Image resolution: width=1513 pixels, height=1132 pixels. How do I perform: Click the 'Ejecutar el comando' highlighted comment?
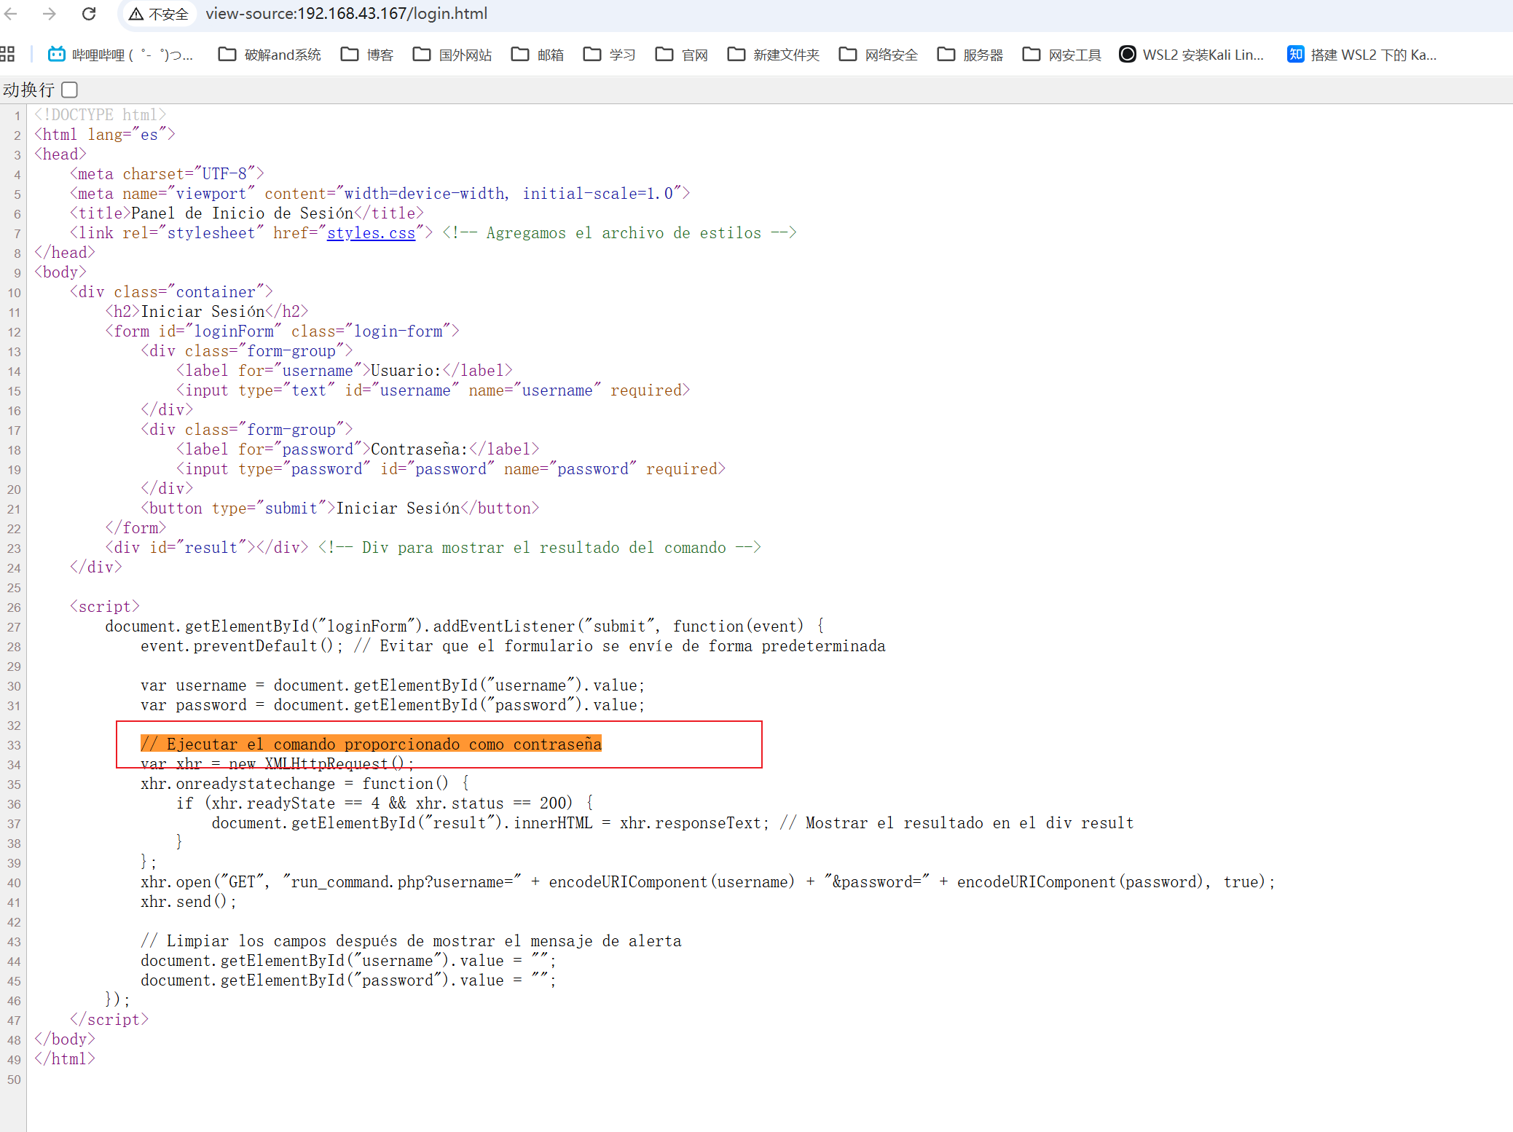[x=371, y=744]
